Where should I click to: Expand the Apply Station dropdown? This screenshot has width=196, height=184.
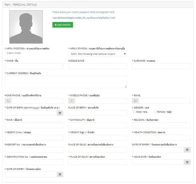(x=97, y=54)
